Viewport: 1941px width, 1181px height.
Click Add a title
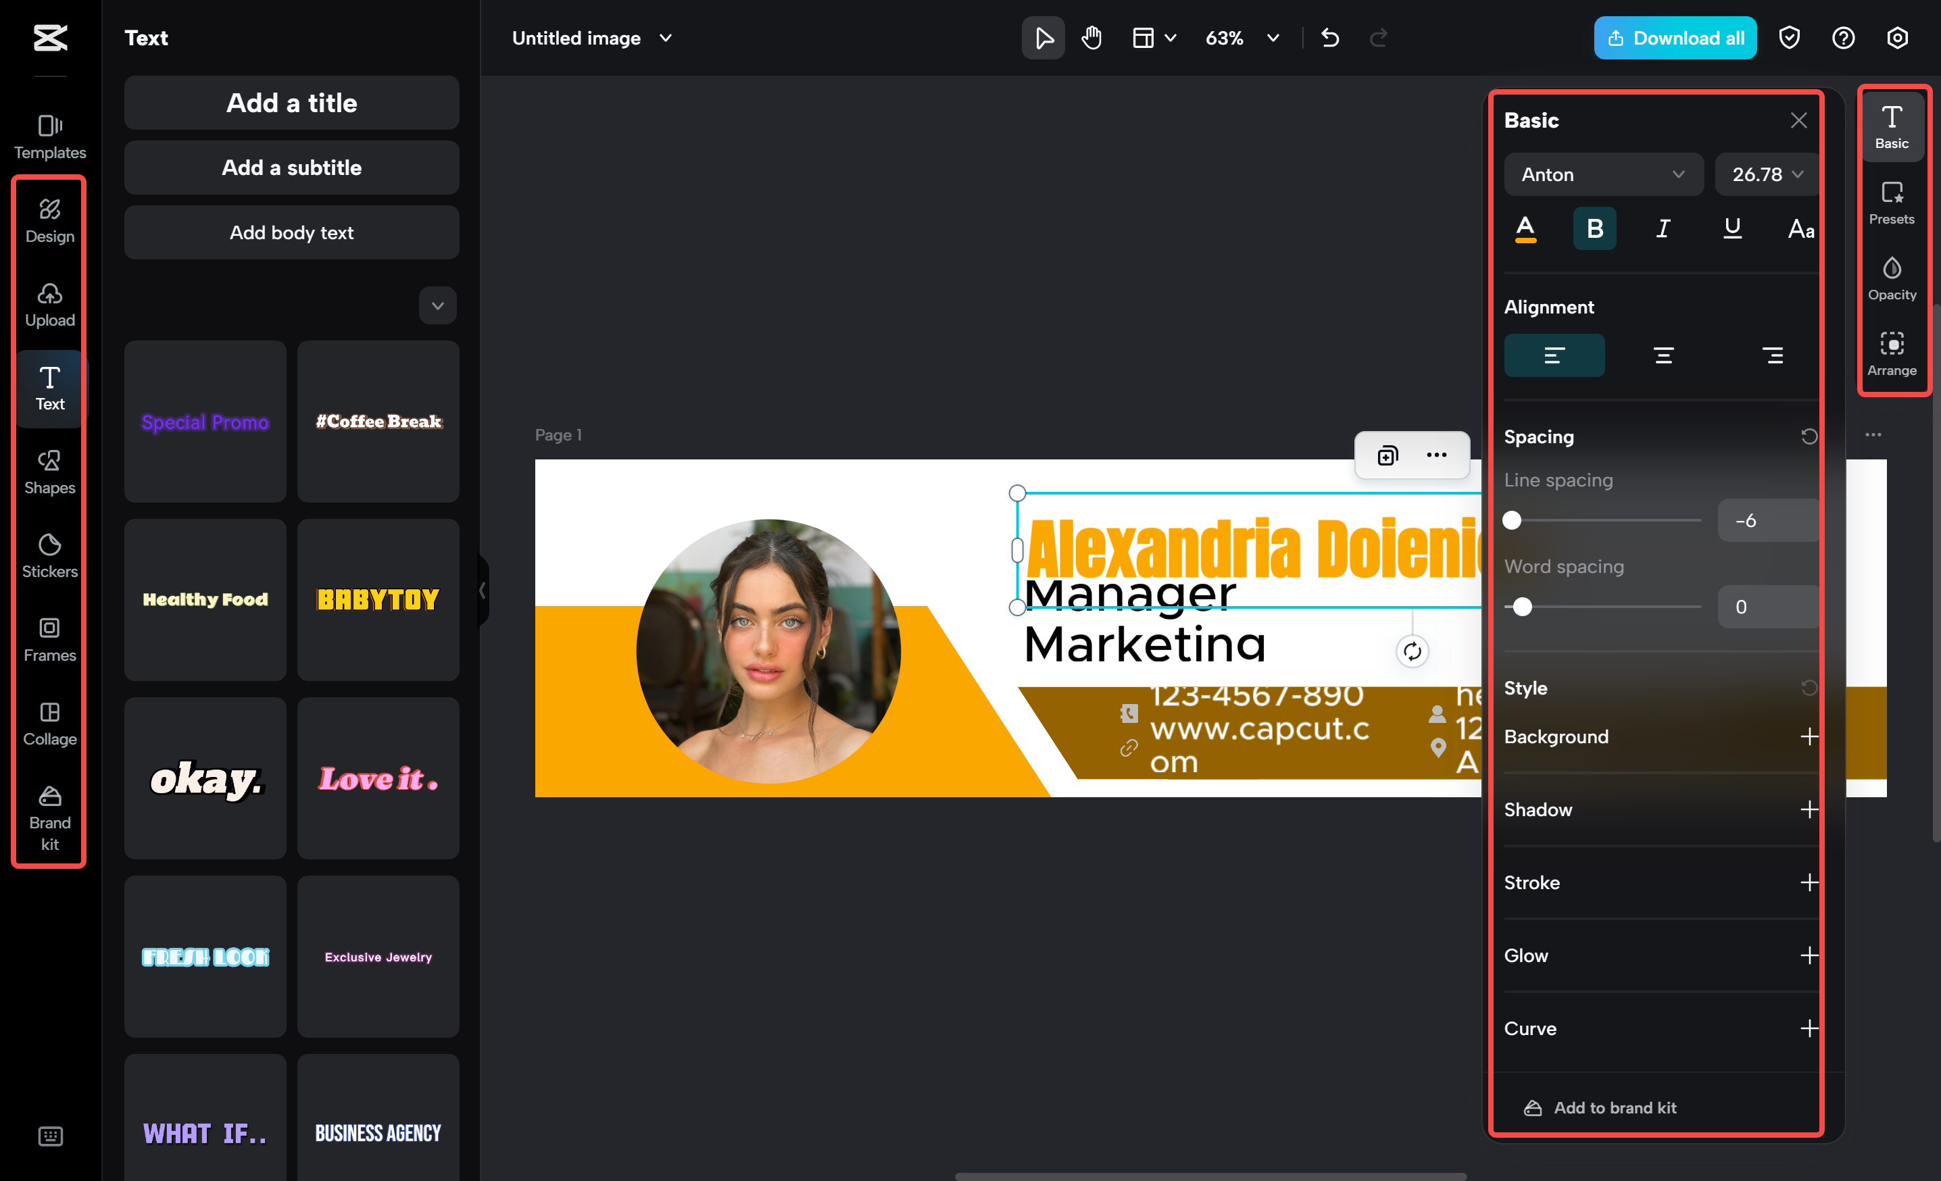(x=291, y=102)
